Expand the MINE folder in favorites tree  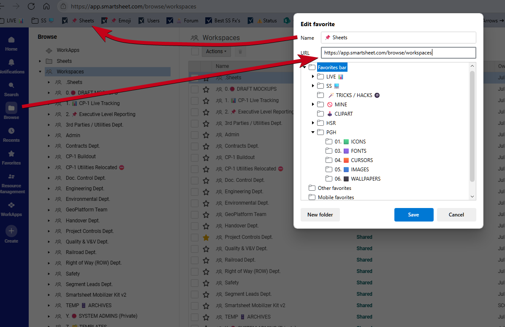(313, 104)
